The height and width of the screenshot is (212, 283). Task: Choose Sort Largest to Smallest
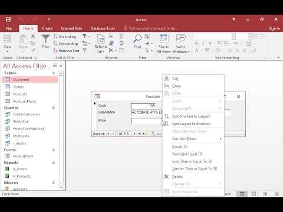pyautogui.click(x=193, y=124)
